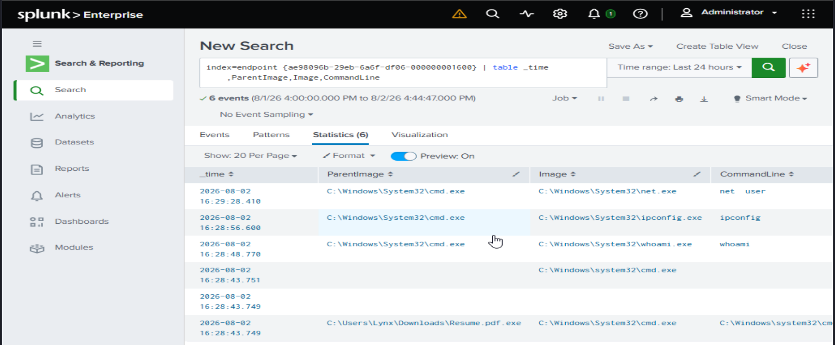Open No Event Sampling dropdown
Image resolution: width=835 pixels, height=345 pixels.
(x=266, y=114)
